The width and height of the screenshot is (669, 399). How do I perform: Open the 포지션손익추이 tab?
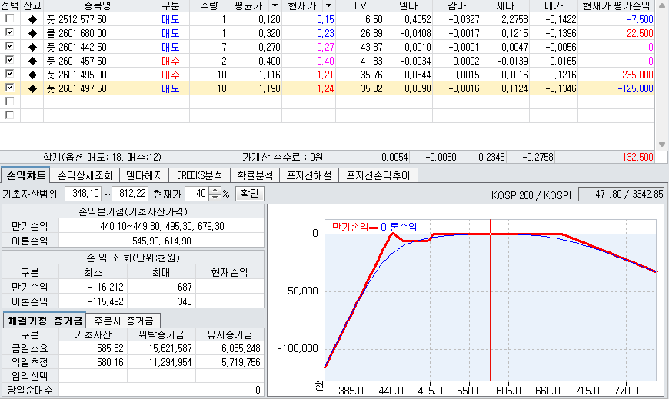pyautogui.click(x=378, y=175)
